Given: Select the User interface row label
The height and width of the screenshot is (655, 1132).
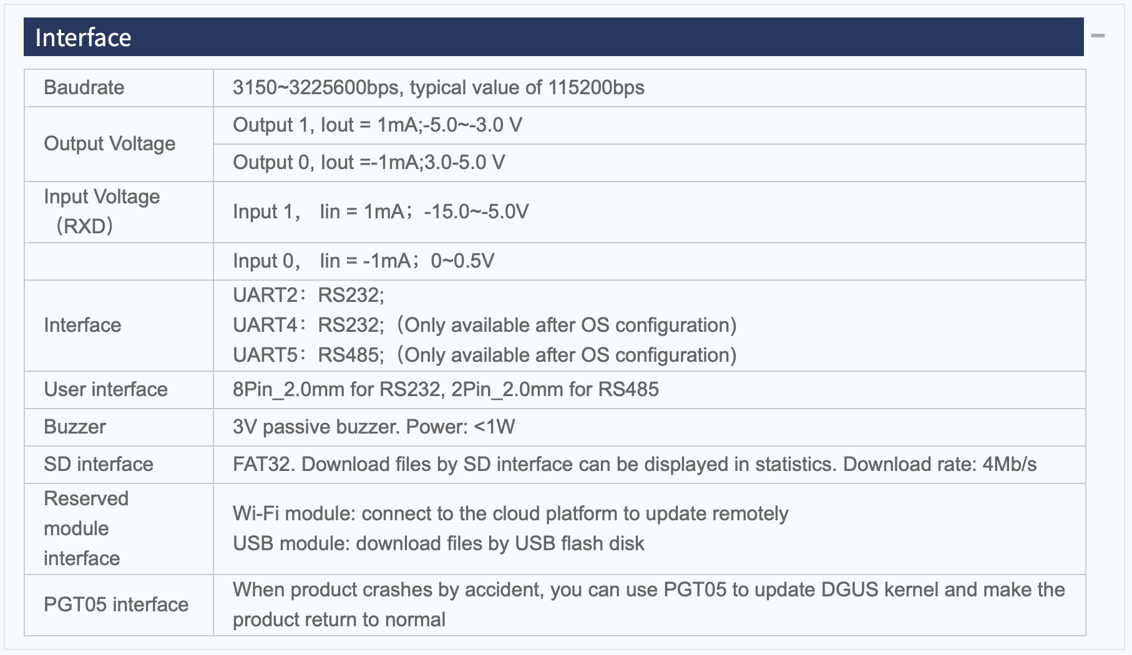Looking at the screenshot, I should 105,389.
